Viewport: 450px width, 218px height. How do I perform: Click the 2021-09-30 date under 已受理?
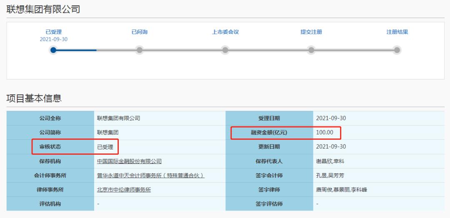(x=54, y=39)
